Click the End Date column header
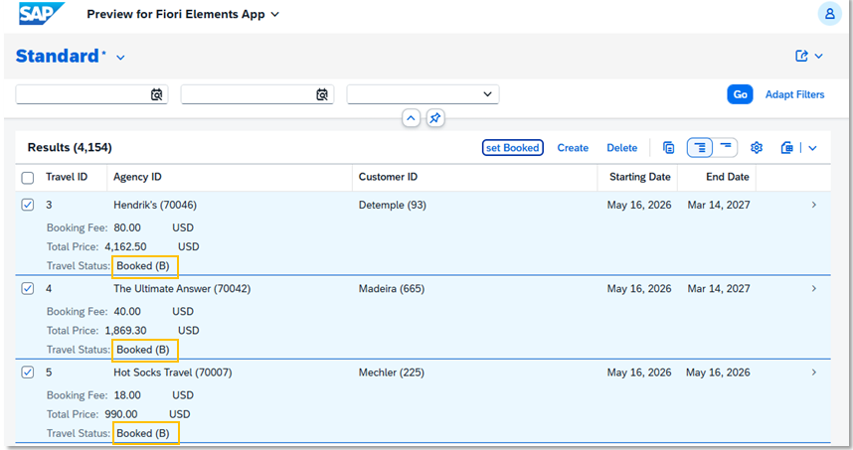Screen dimensions: 853x450 [728, 177]
